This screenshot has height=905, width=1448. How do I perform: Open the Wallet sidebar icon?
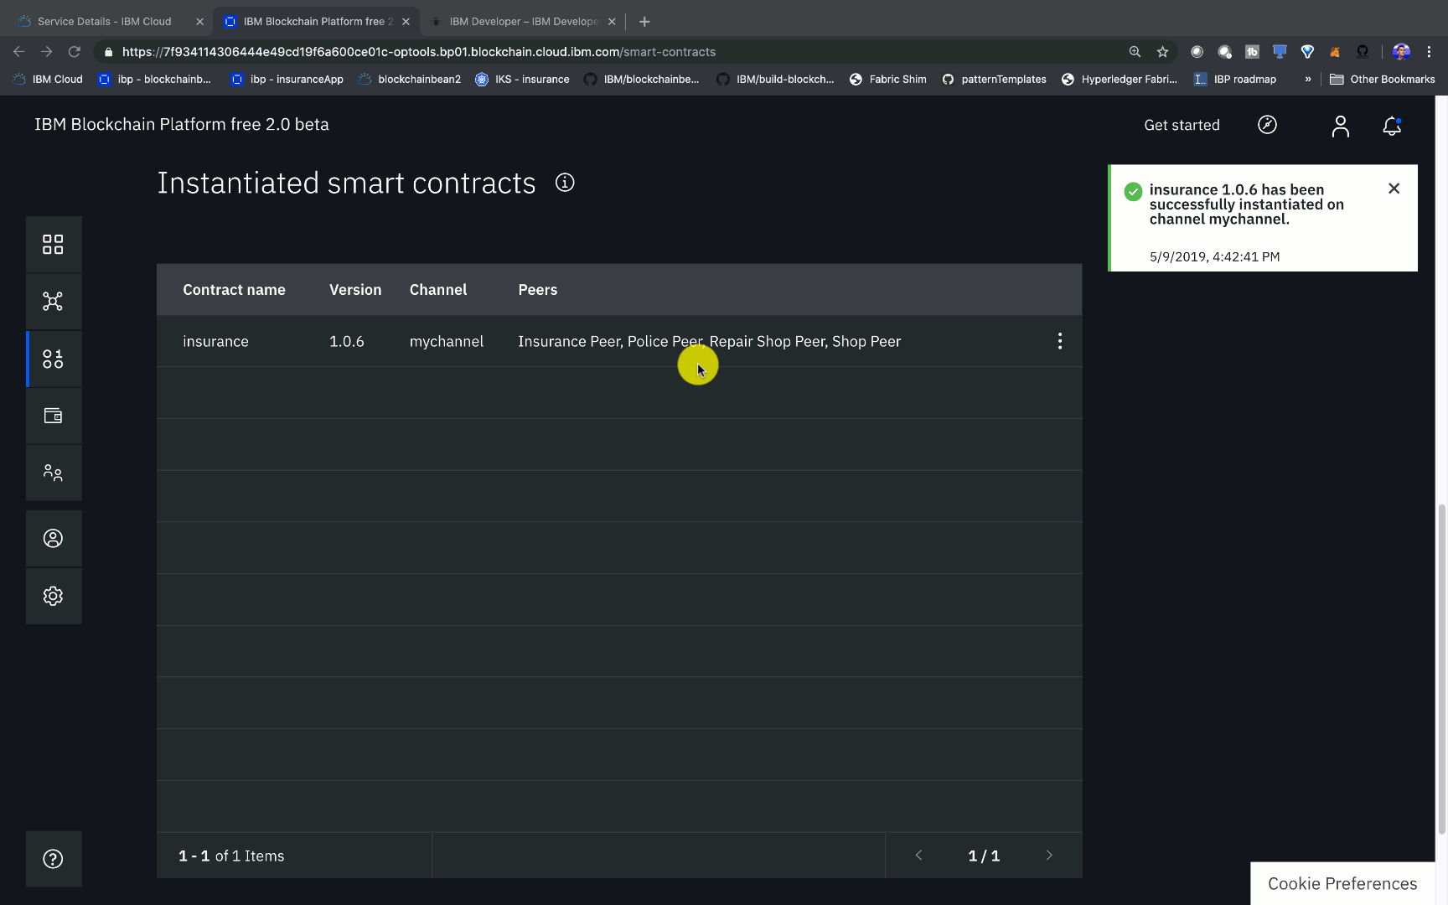click(x=53, y=416)
